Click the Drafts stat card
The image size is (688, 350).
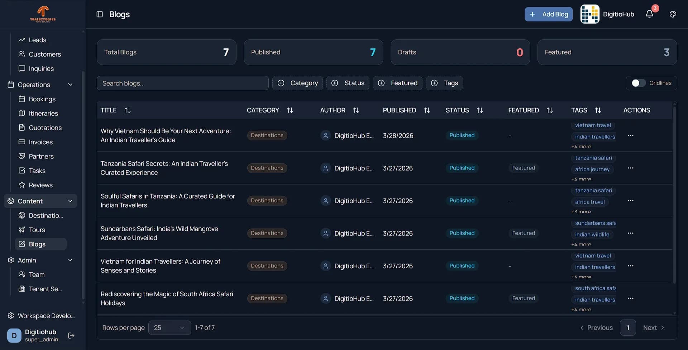(x=460, y=52)
